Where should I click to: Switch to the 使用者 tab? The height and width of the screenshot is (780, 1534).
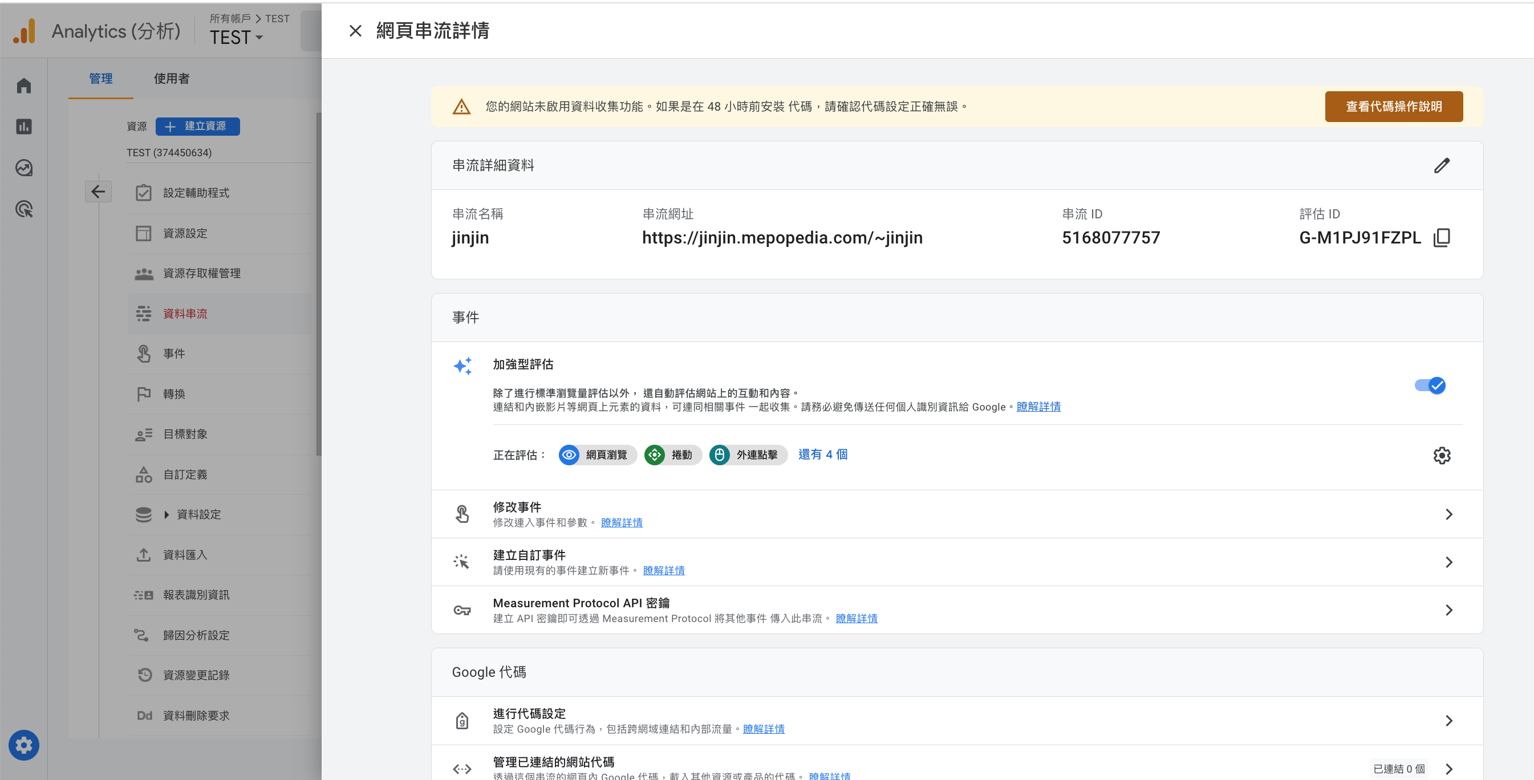tap(172, 79)
